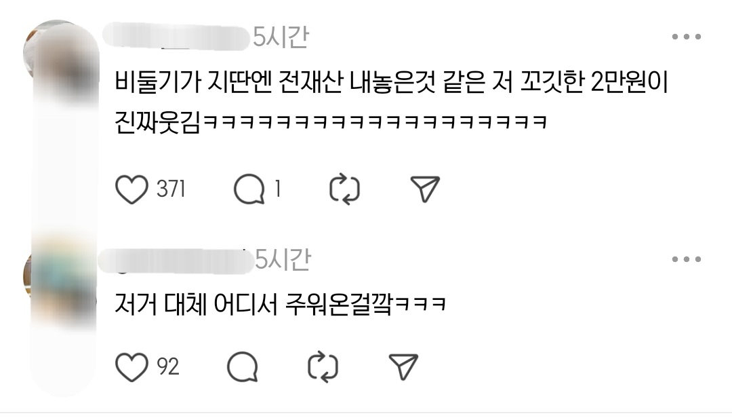Like the comment about the pigeon's 2만원
Screen dimensions: 732x418
pyautogui.click(x=131, y=189)
